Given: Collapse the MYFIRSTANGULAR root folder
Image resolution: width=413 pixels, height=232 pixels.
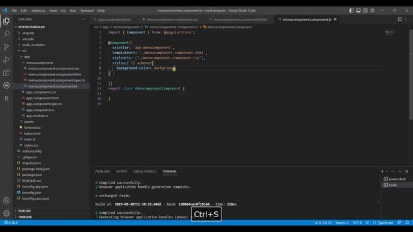Looking at the screenshot, I should click(32, 27).
